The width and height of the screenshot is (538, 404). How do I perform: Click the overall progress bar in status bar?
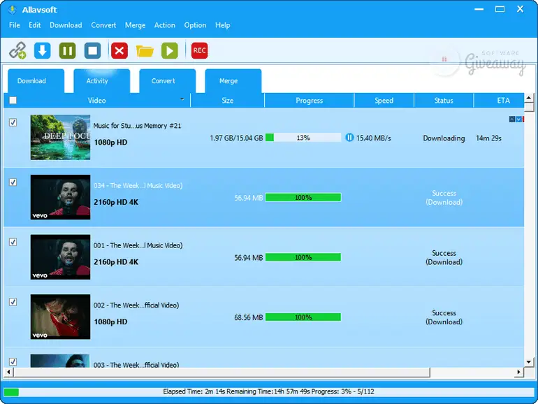269,391
